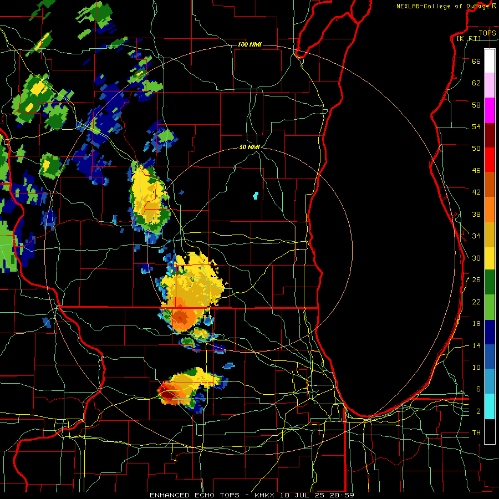The height and width of the screenshot is (499, 499).
Task: Select the dark red legend swatch
Action: [490, 135]
